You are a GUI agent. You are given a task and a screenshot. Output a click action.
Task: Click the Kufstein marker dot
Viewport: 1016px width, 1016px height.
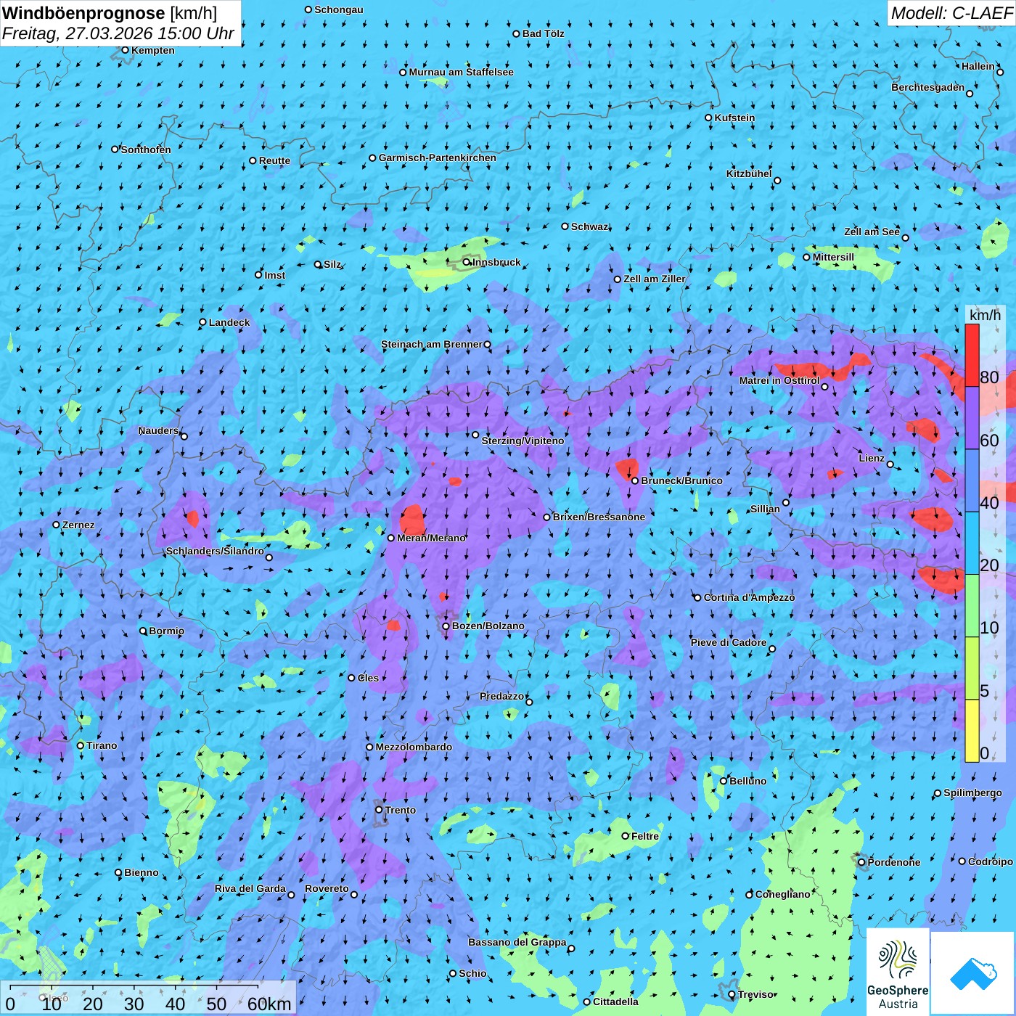(x=709, y=118)
